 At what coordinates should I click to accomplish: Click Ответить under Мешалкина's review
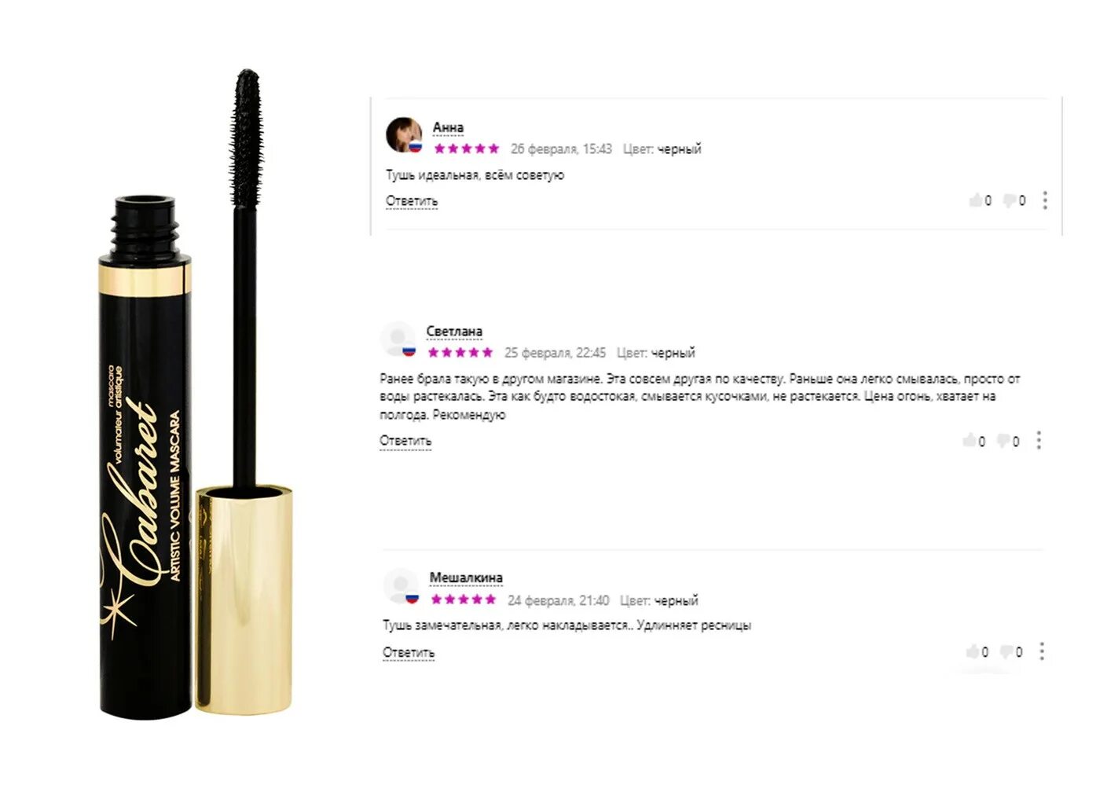pos(409,653)
